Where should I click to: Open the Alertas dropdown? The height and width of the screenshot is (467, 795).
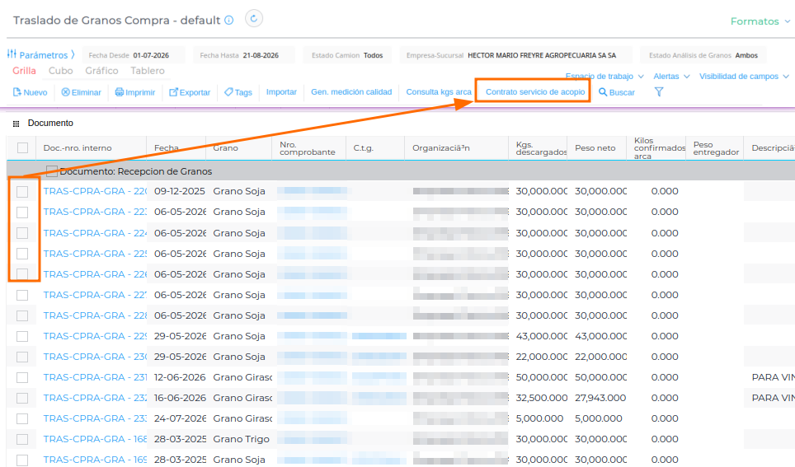coord(671,76)
